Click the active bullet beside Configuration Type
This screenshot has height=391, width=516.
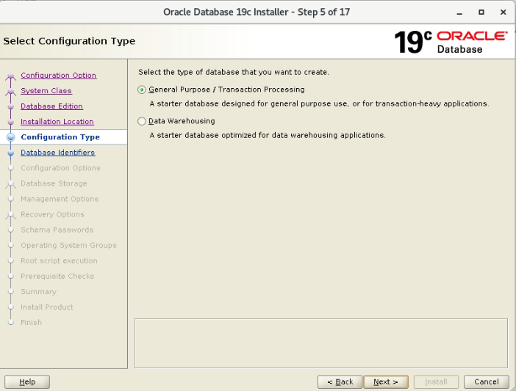(x=10, y=137)
